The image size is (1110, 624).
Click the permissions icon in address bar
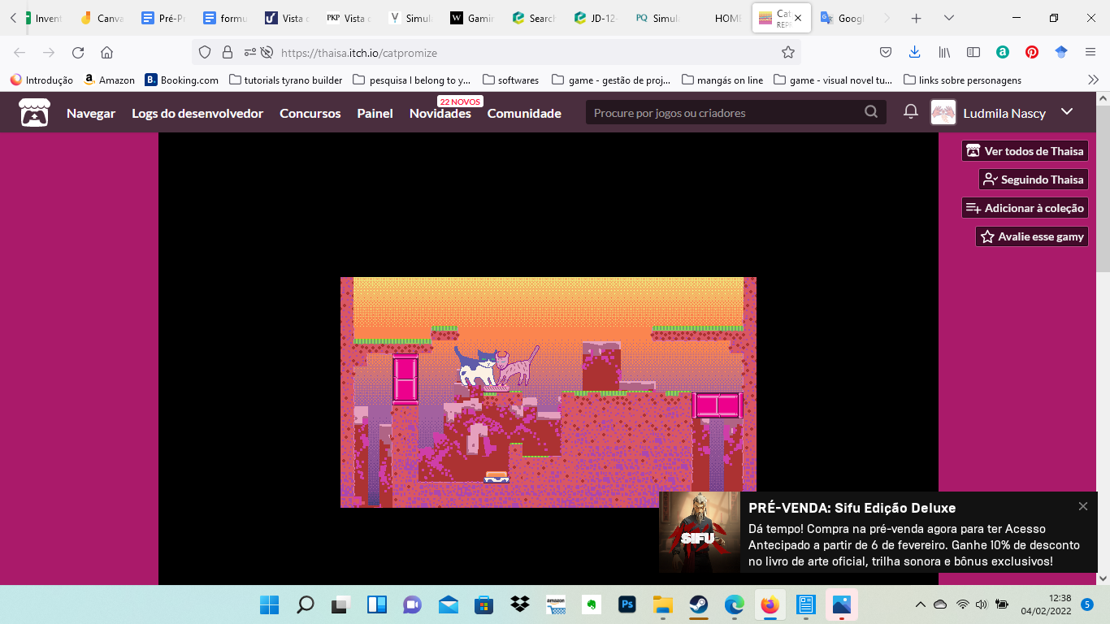pyautogui.click(x=250, y=52)
